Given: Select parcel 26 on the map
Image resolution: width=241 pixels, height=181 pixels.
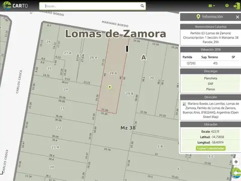Looking at the screenshot, I should 48,42.
